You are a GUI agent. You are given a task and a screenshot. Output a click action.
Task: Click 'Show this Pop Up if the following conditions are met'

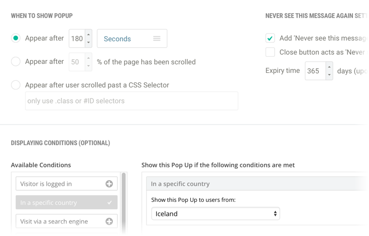tap(218, 165)
